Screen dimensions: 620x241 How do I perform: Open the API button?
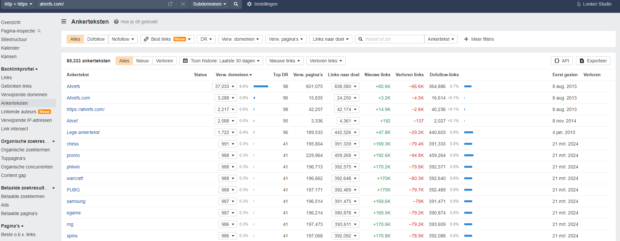click(562, 61)
